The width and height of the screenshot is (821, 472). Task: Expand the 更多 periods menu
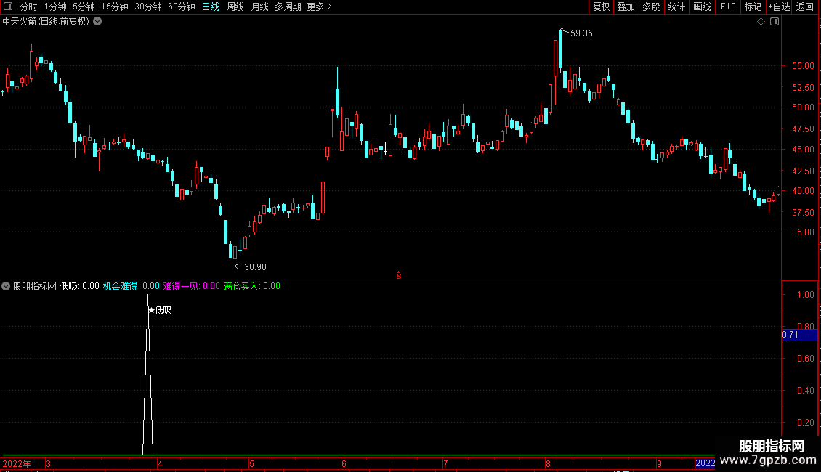tap(319, 7)
